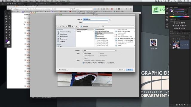This screenshot has height=107, width=191.
Task: Select the Crop tool
Action: (x=6, y=19)
